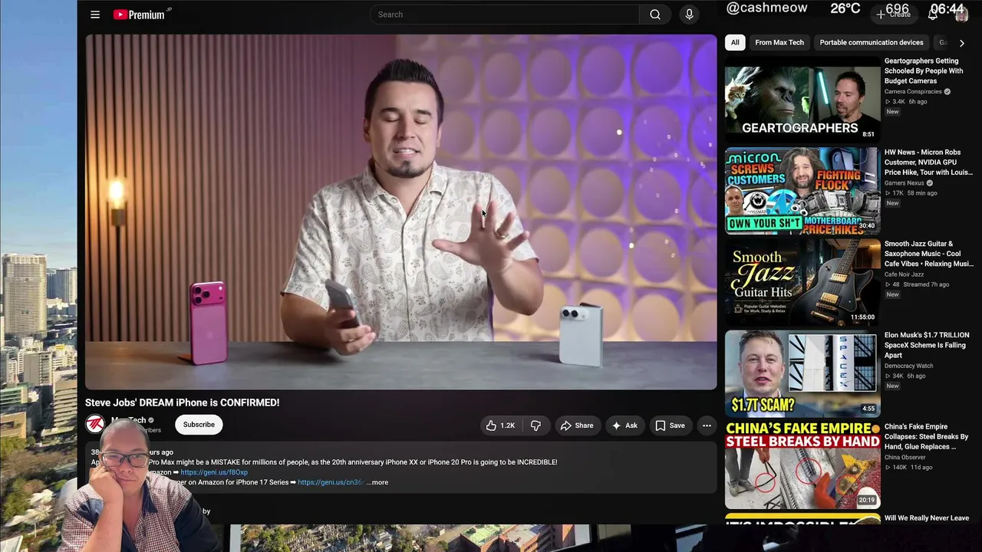The height and width of the screenshot is (552, 982).
Task: Like the video with thumbs up
Action: (500, 426)
